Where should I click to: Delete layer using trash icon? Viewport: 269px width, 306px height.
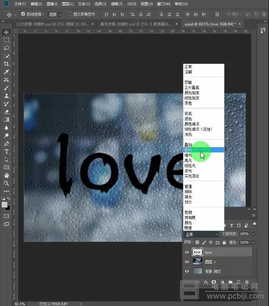(247, 282)
